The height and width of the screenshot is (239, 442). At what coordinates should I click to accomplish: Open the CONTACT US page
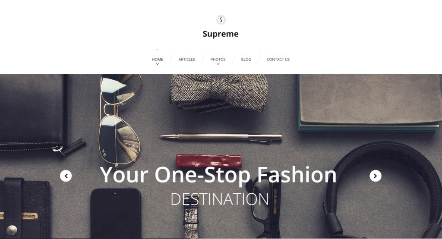(278, 59)
